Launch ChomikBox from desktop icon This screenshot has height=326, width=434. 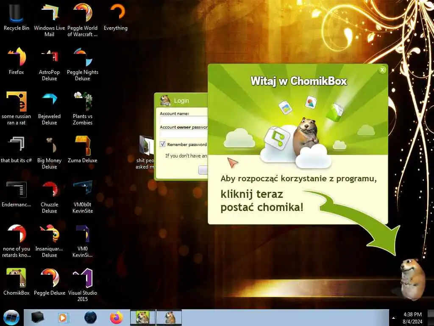17,281
